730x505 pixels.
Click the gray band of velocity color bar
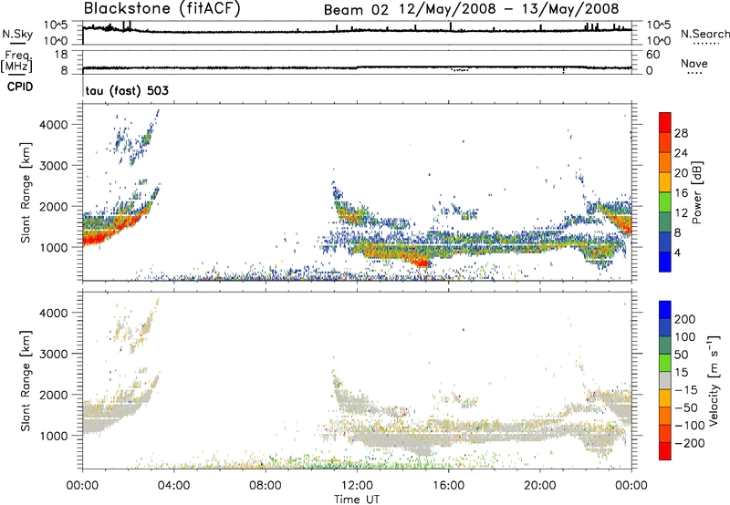tap(665, 380)
